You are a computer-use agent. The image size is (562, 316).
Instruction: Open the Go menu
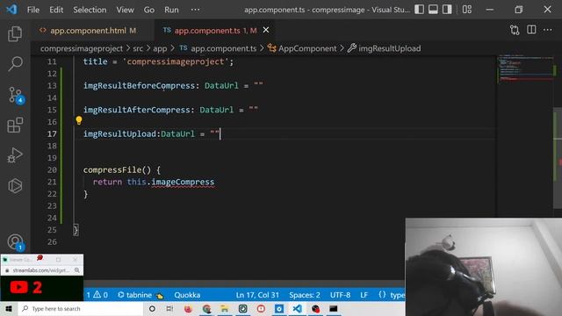(149, 10)
